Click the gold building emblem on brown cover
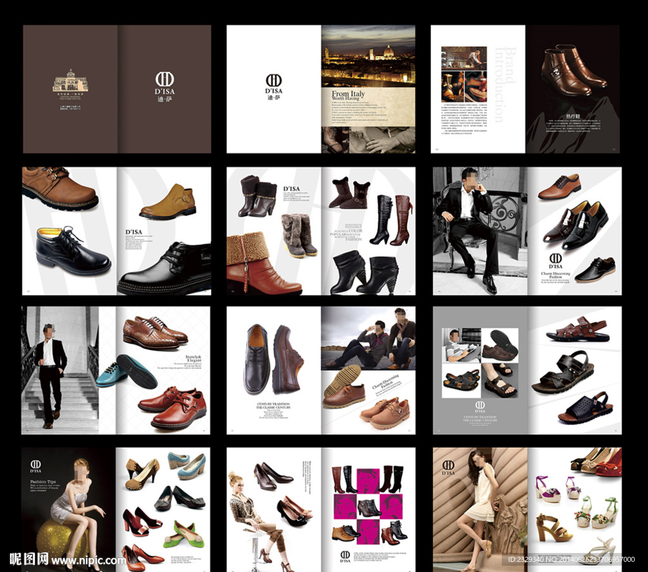Viewport: 648px width, 572px height. (x=70, y=81)
